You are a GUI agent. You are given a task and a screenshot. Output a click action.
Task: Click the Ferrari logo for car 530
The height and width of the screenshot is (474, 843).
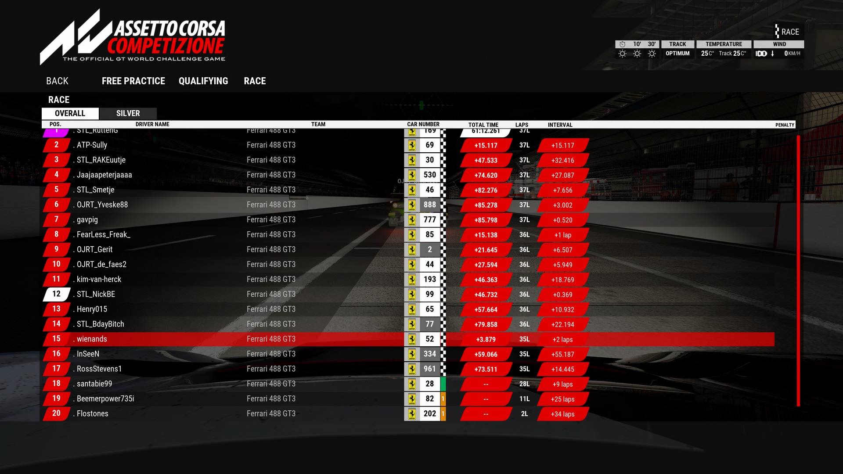[412, 175]
